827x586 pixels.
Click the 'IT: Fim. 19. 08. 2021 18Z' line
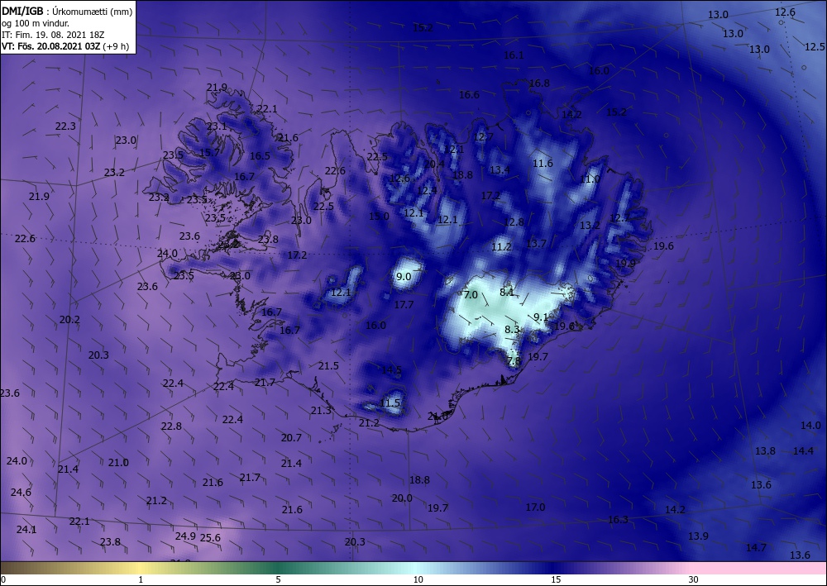pyautogui.click(x=53, y=35)
